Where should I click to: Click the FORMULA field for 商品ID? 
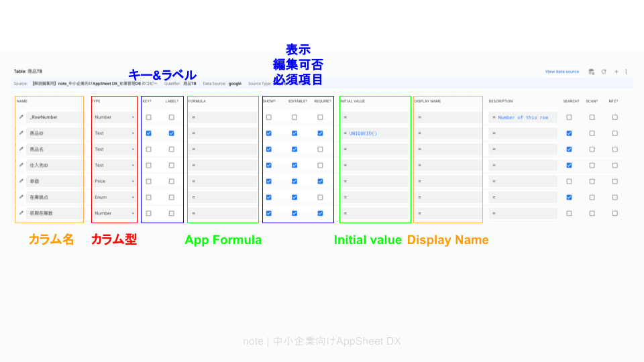[x=223, y=133]
